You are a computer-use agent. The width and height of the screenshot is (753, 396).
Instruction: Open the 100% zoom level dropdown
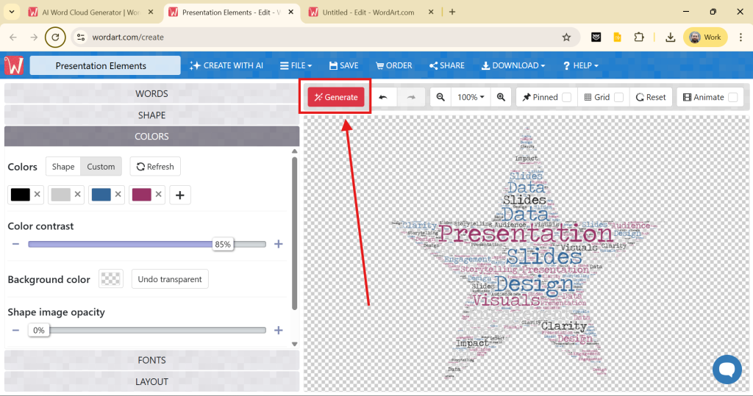coord(471,97)
